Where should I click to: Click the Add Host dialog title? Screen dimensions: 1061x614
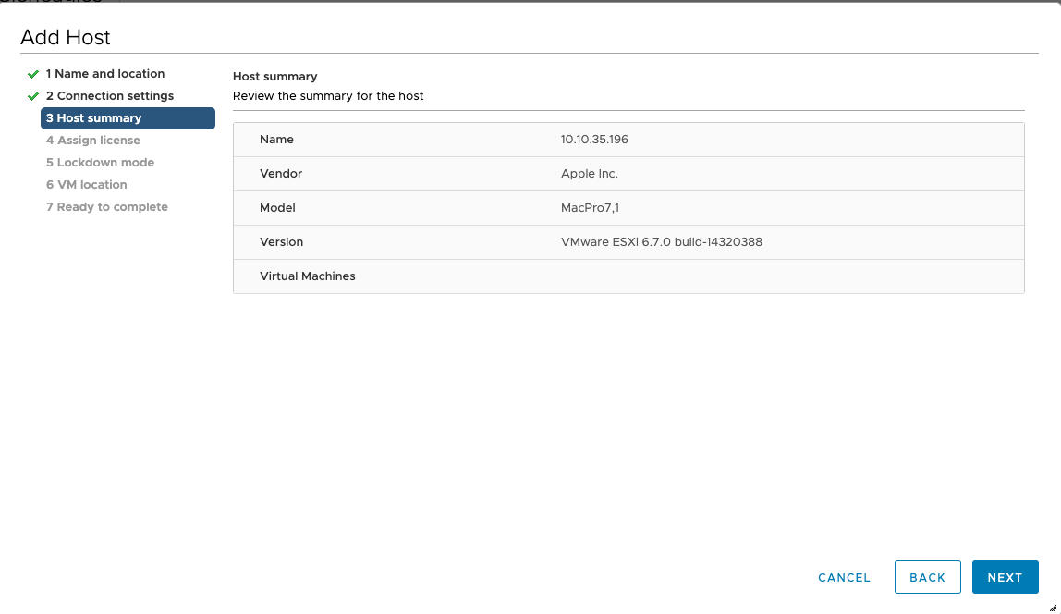(x=65, y=37)
